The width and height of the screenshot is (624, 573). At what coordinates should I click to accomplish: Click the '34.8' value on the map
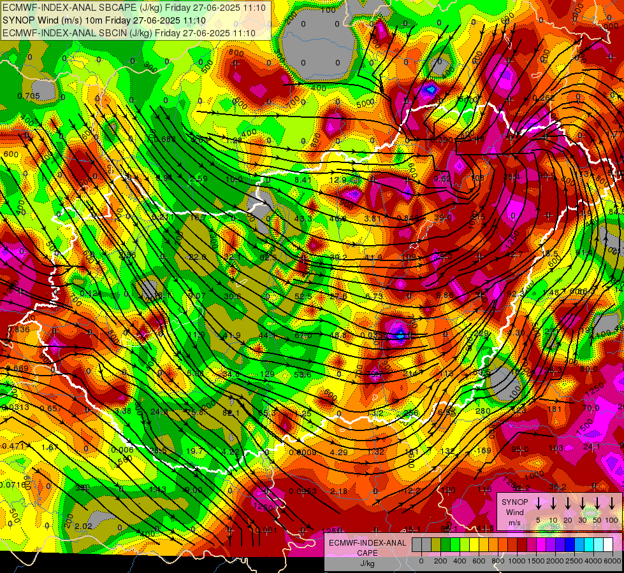(x=231, y=374)
